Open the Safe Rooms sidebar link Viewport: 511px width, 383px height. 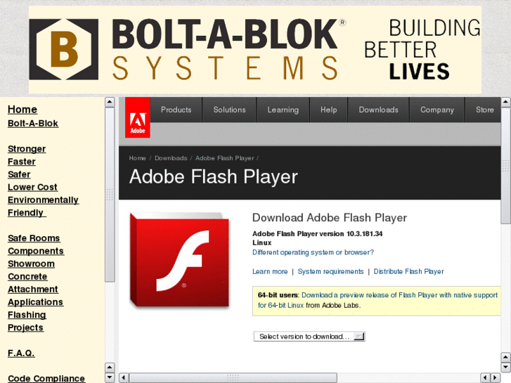click(x=34, y=238)
